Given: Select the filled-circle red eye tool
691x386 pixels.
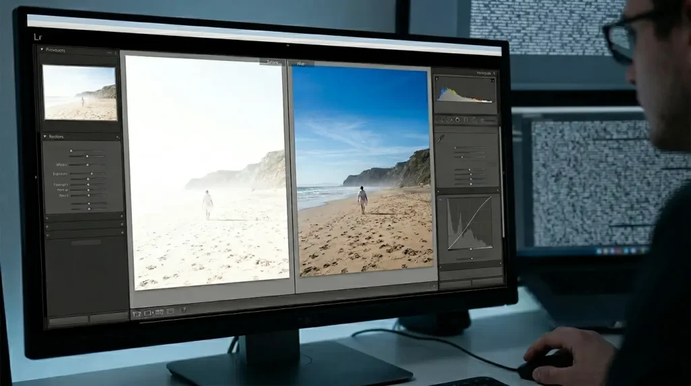Looking at the screenshot, I should [x=458, y=120].
